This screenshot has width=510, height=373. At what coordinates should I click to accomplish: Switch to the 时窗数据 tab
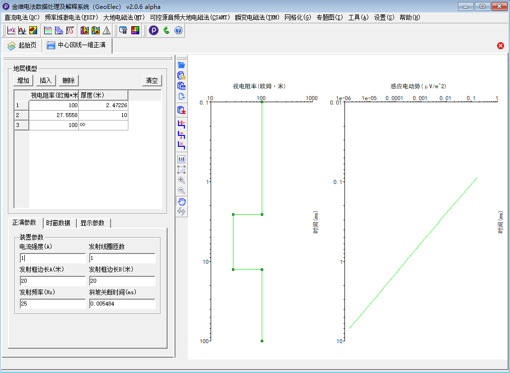point(58,223)
